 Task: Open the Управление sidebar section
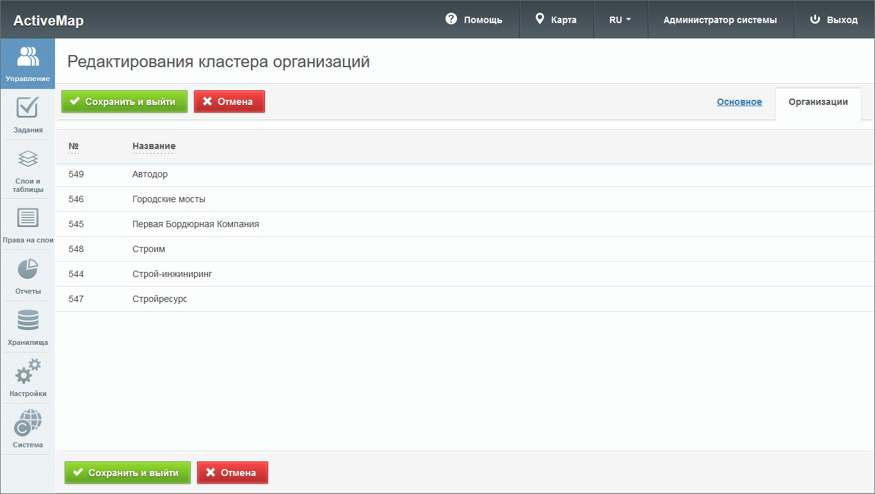point(28,64)
